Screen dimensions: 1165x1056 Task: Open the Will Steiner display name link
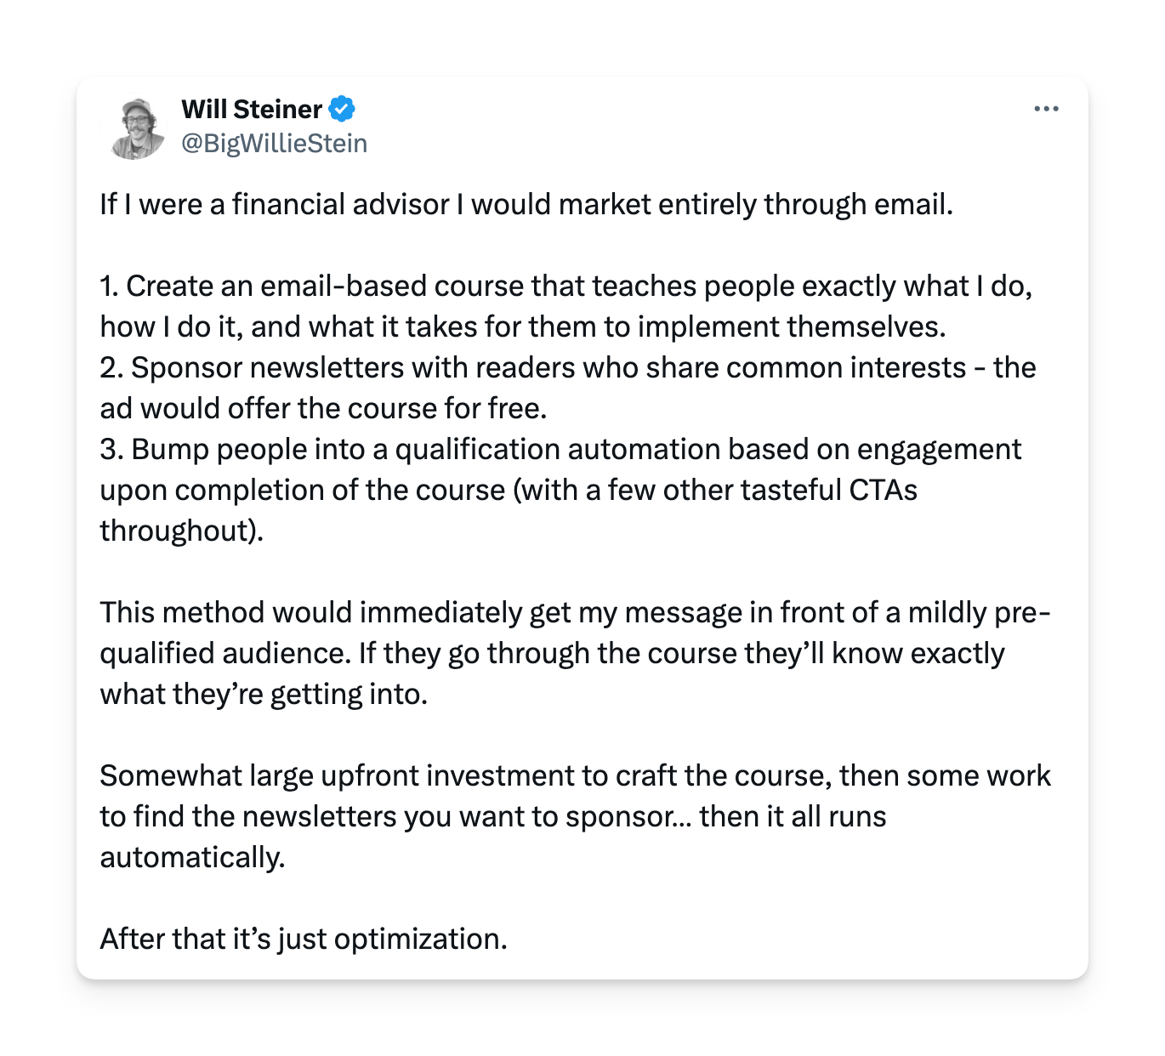pyautogui.click(x=252, y=109)
